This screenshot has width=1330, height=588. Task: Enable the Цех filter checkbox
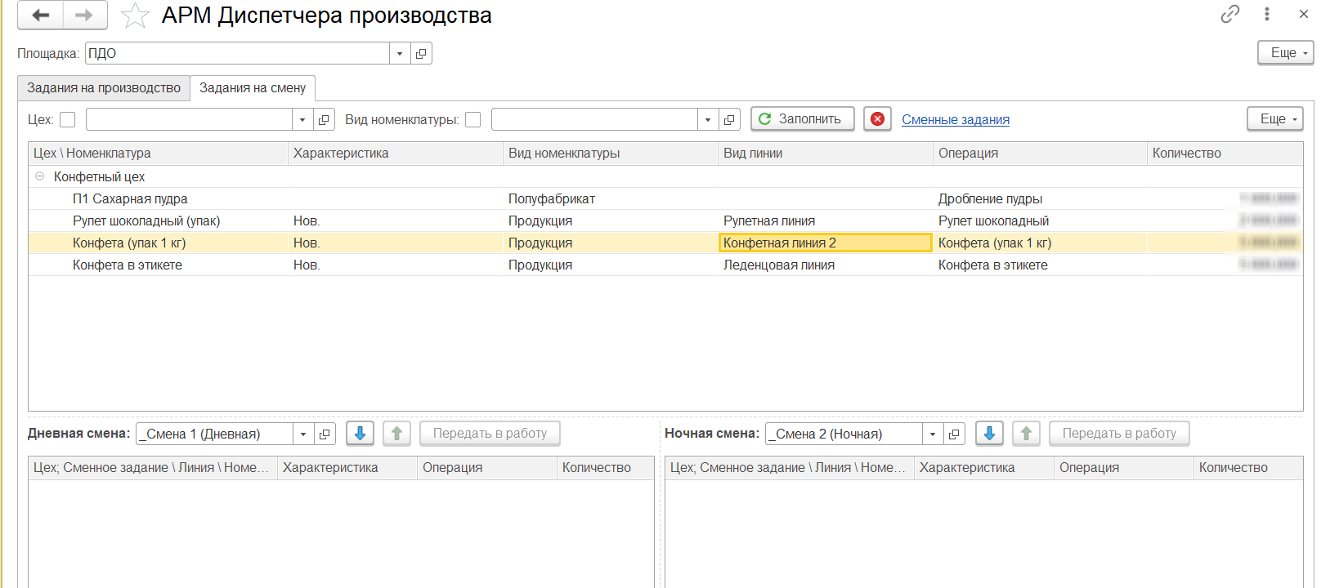(x=68, y=120)
